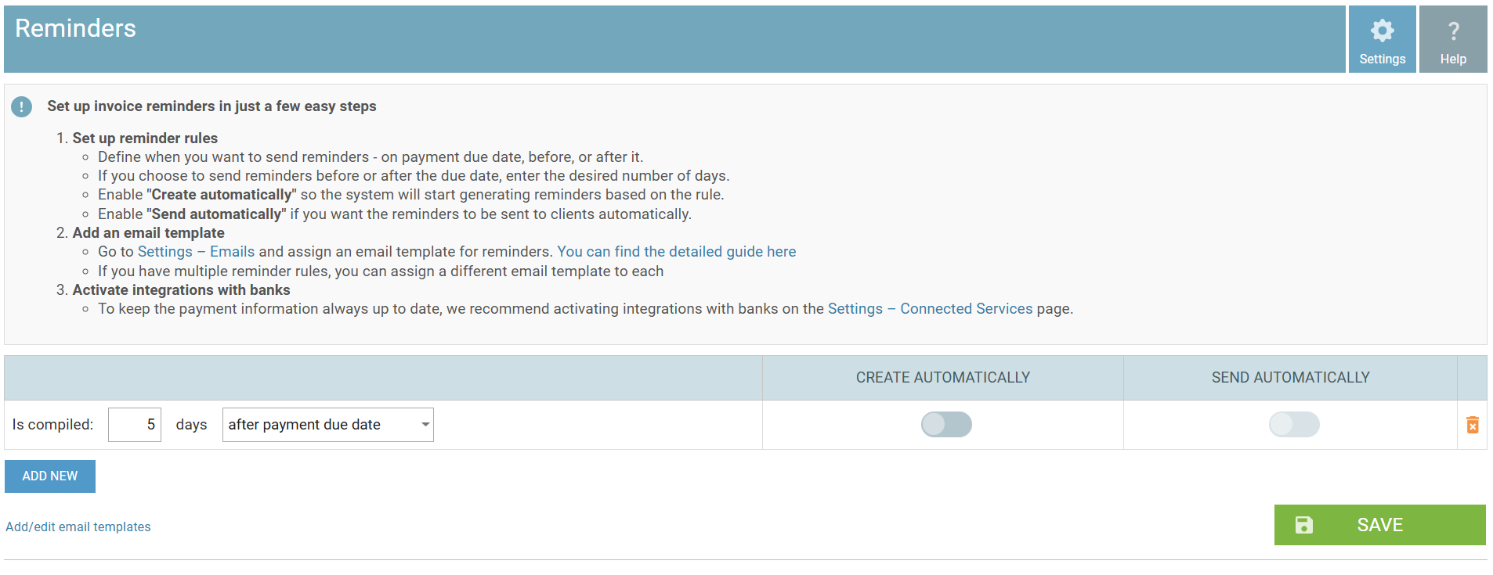Go to Settings – Connected Services link

(930, 309)
